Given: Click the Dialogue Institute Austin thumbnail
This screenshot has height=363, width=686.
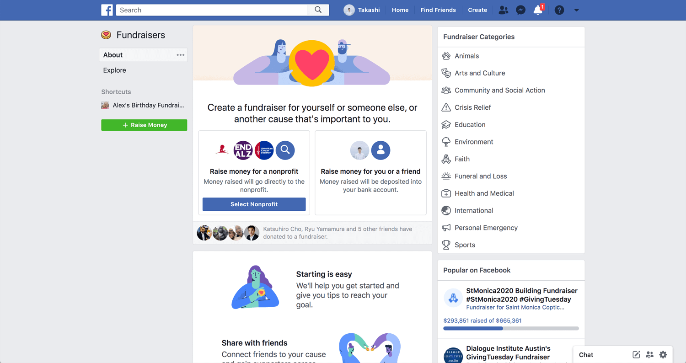Looking at the screenshot, I should click(453, 355).
